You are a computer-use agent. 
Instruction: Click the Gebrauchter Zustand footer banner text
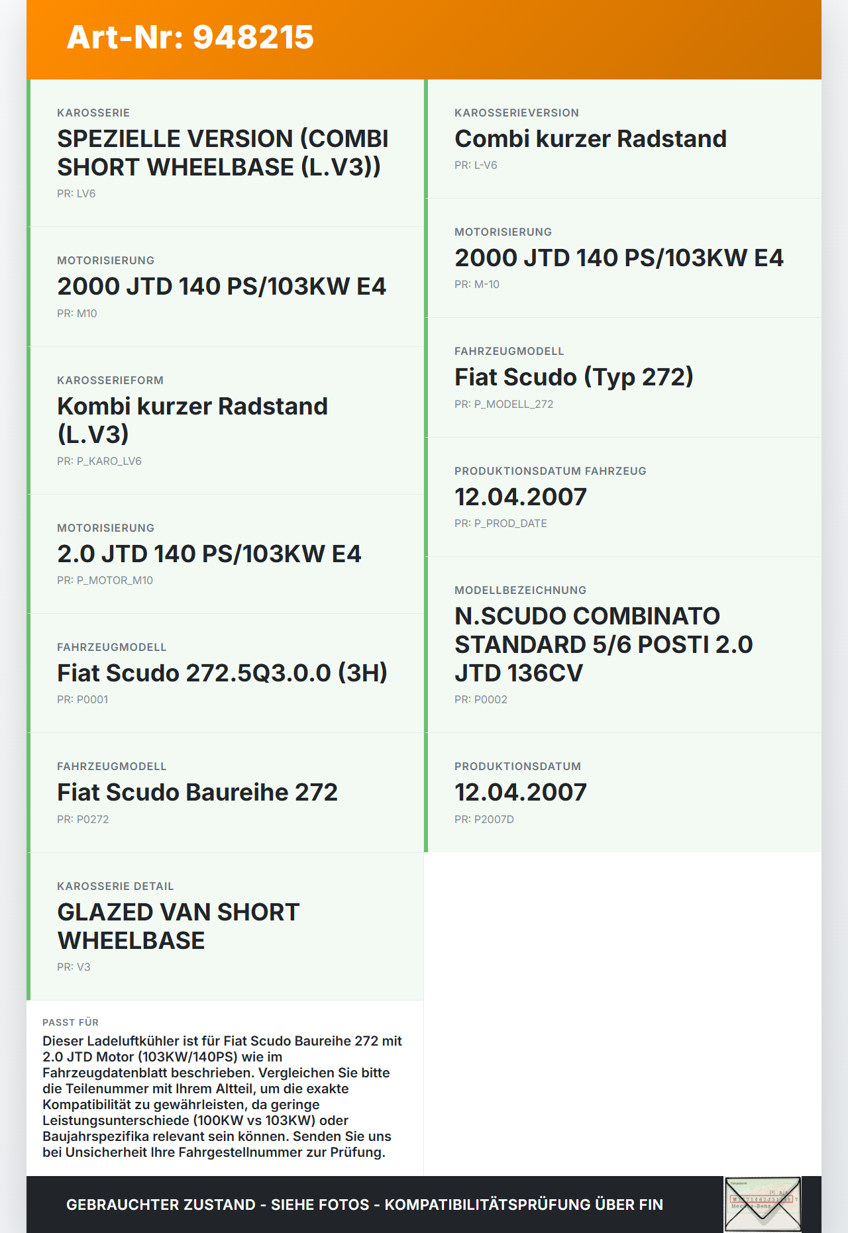coord(364,1205)
